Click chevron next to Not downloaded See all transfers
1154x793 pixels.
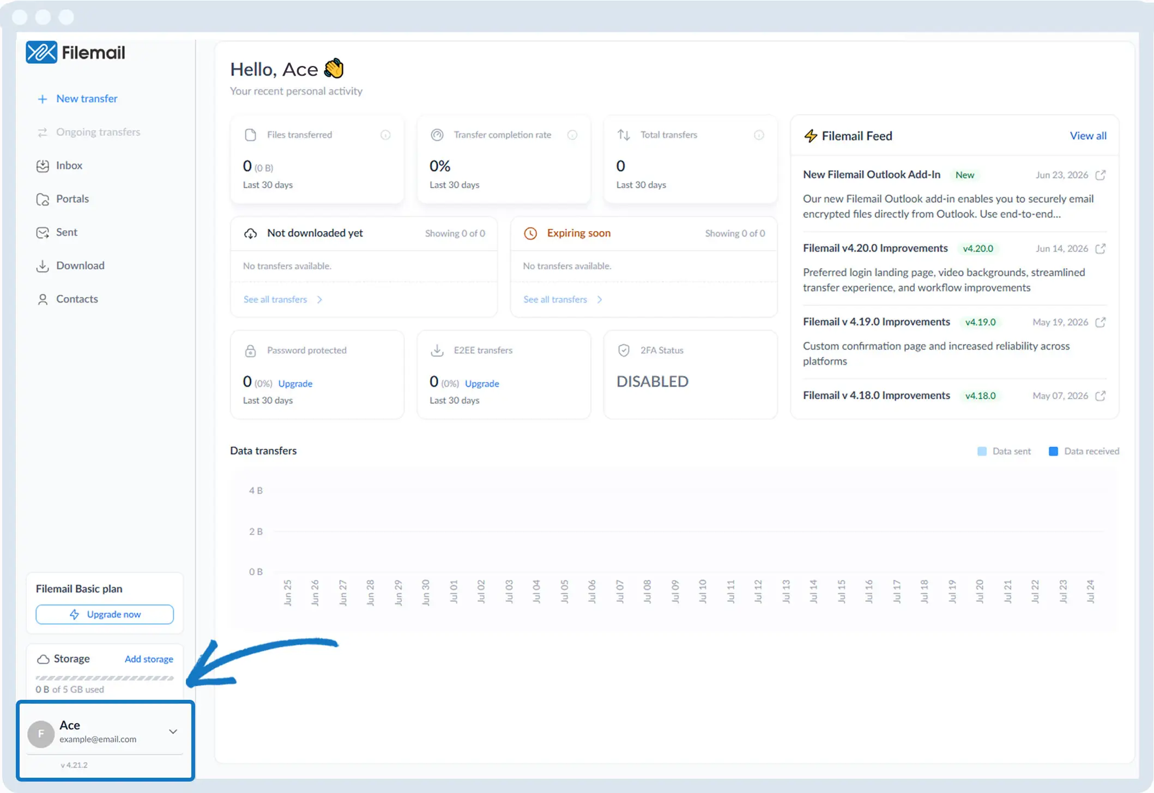(319, 299)
